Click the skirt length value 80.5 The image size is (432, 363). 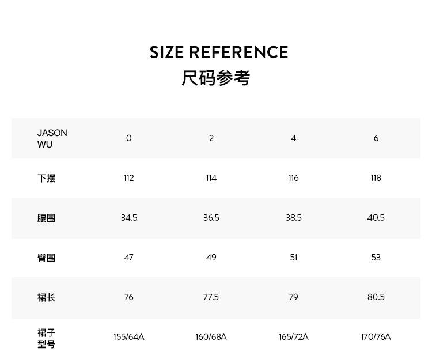[x=376, y=297]
